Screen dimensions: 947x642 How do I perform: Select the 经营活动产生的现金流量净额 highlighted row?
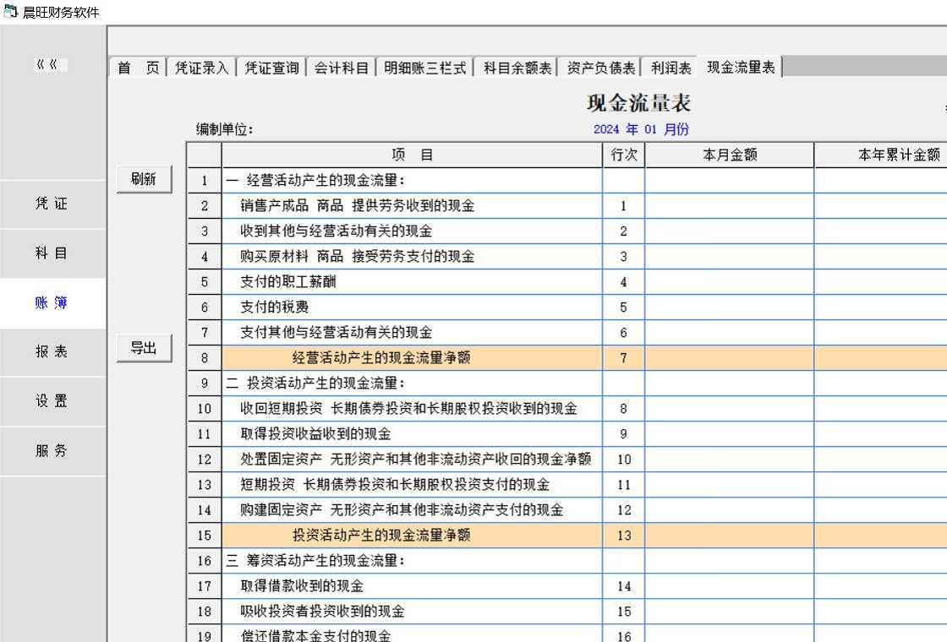[381, 358]
